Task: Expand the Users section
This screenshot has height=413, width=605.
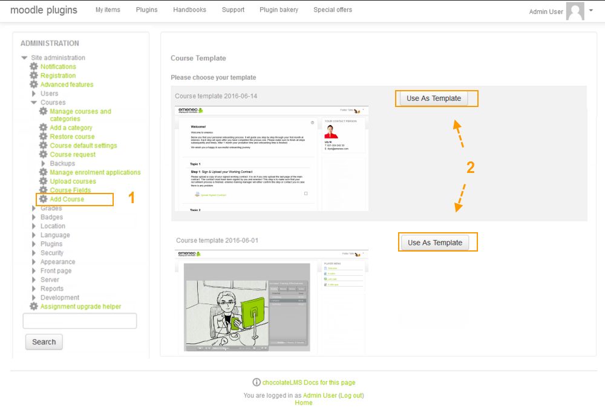Action: tap(33, 93)
